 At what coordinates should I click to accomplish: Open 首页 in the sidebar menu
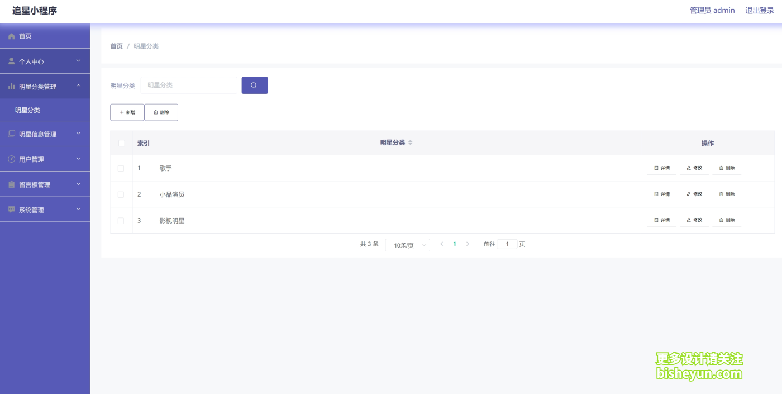click(x=45, y=36)
